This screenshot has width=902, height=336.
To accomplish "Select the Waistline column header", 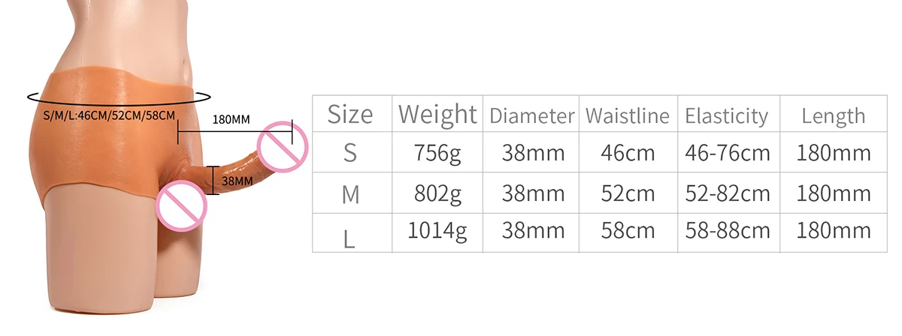I will coord(627,116).
